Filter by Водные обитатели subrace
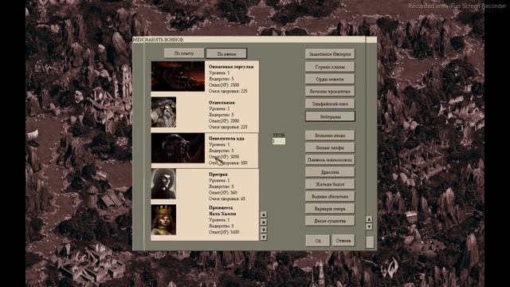 click(x=330, y=197)
